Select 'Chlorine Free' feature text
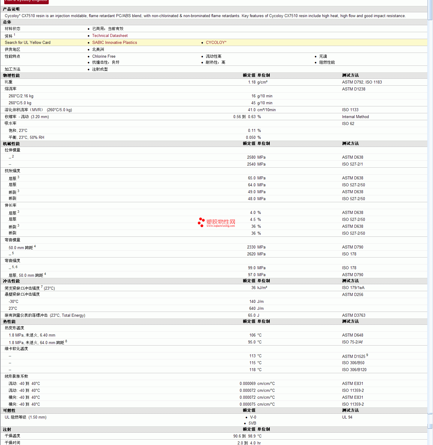The height and width of the screenshot is (445, 433). (x=104, y=56)
